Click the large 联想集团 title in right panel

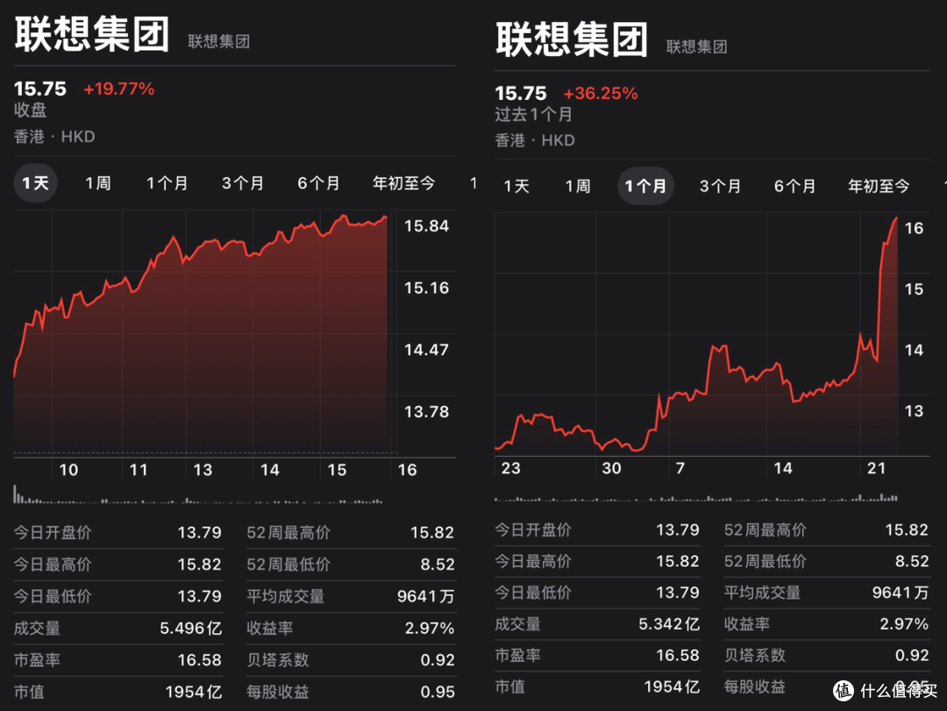(x=572, y=39)
